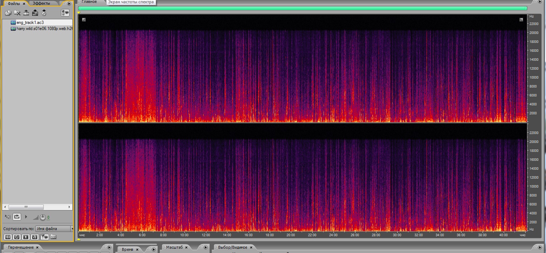
Task: Click the upper-left corner handle of the spectrogram
Action: [84, 20]
